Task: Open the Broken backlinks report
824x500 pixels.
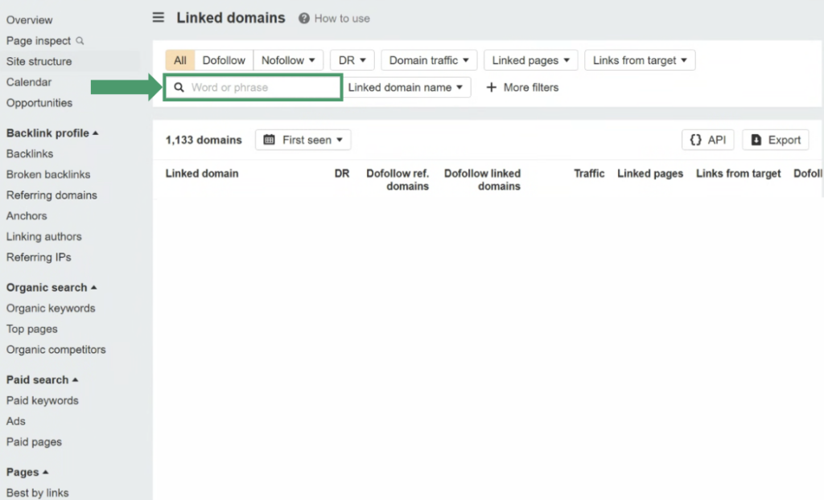Action: click(x=48, y=174)
